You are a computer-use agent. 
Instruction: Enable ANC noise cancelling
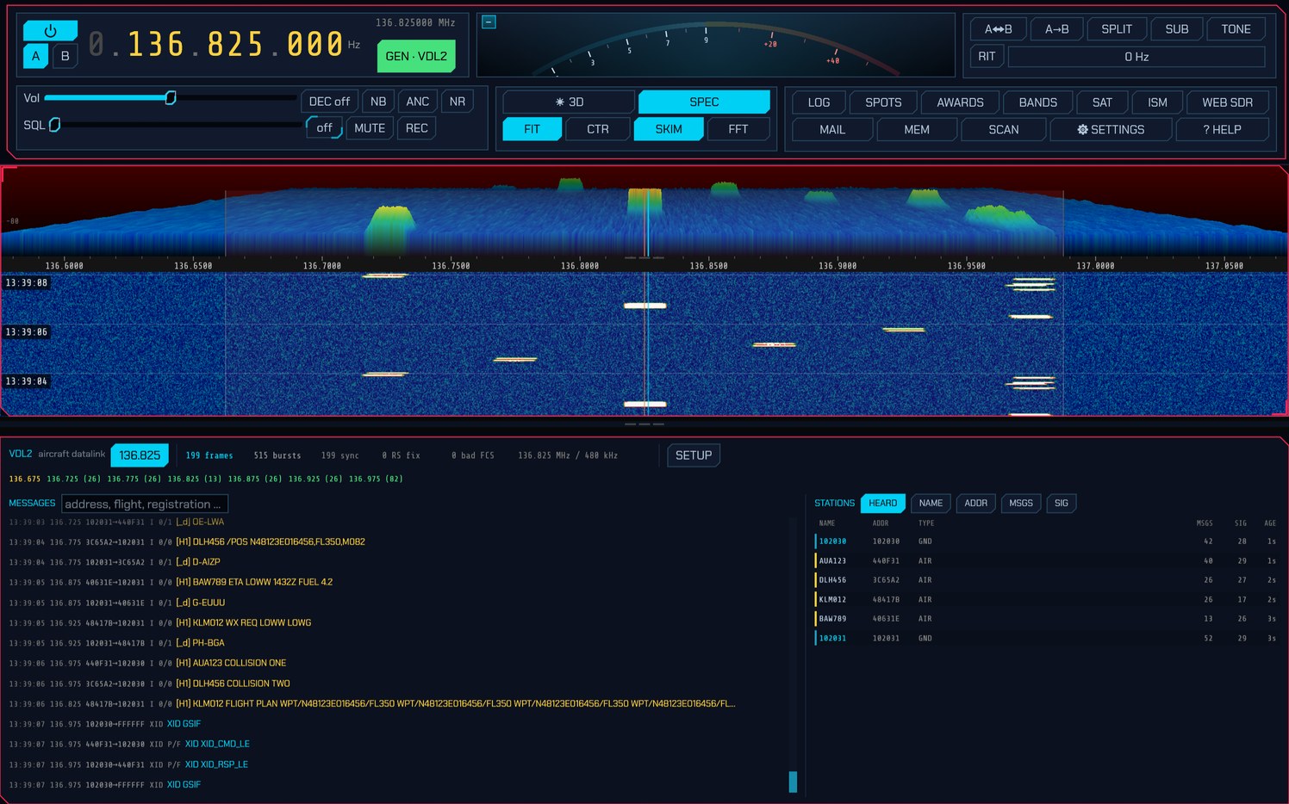point(418,102)
